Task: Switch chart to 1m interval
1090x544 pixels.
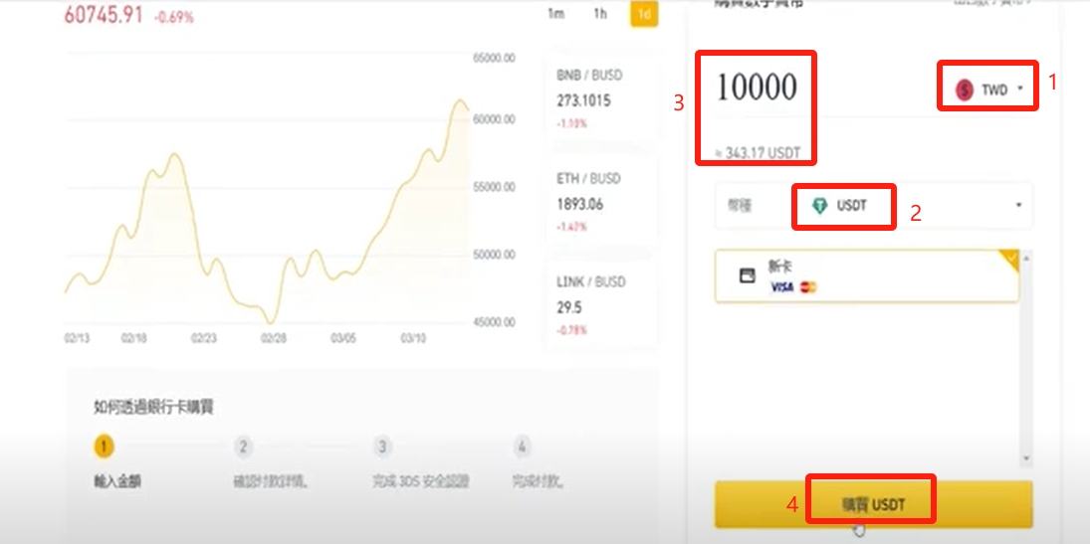Action: pyautogui.click(x=556, y=14)
